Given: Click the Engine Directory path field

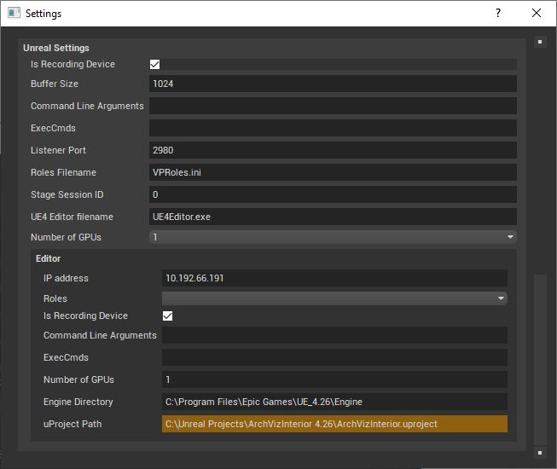Looking at the screenshot, I should coord(334,402).
